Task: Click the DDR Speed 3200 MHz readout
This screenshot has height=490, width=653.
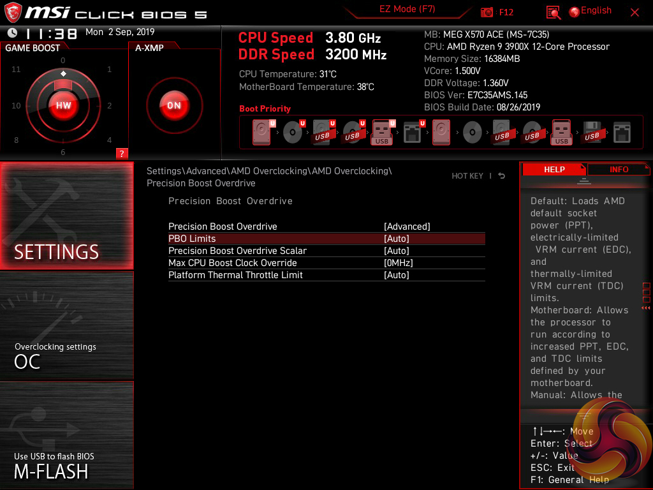Action: pos(312,54)
